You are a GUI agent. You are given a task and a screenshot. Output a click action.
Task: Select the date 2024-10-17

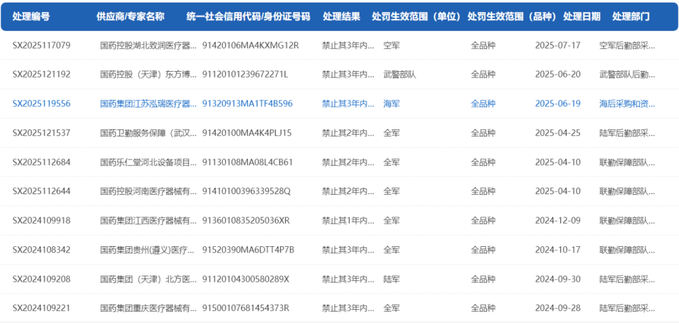(557, 249)
